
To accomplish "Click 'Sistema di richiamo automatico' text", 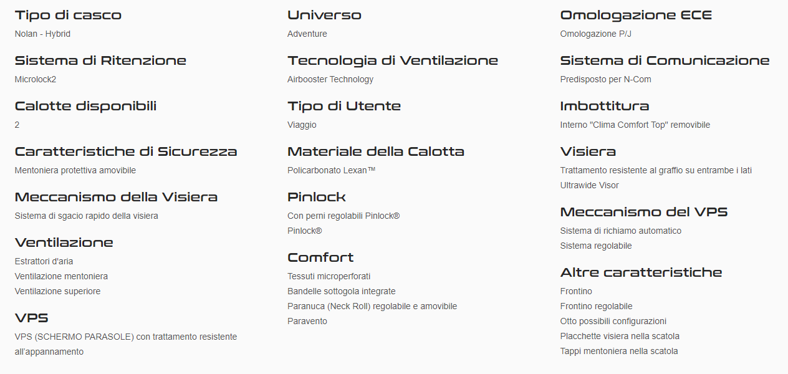I will (612, 231).
